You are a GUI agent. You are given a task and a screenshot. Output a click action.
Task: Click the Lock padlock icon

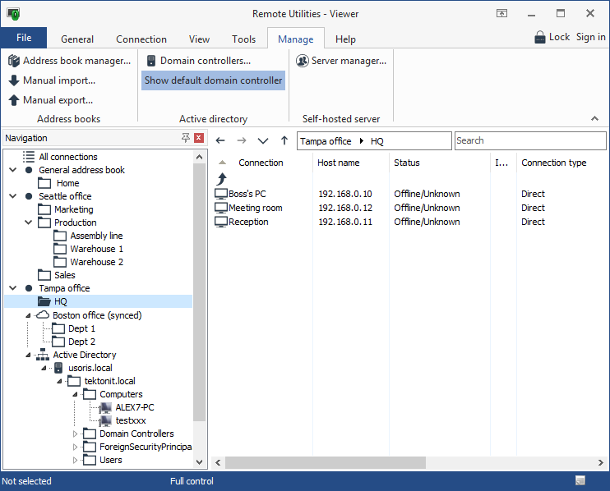click(540, 37)
